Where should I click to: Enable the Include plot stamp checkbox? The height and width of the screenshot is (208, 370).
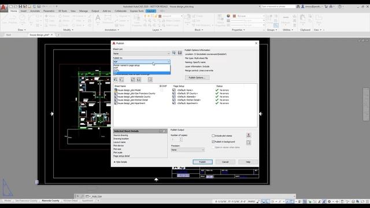[x=213, y=136]
